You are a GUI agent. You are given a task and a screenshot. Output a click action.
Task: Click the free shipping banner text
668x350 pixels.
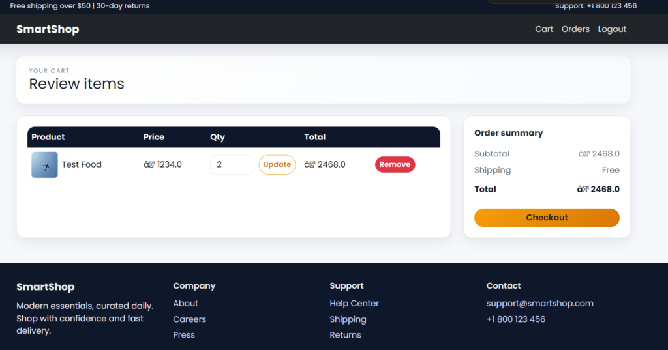click(x=80, y=6)
